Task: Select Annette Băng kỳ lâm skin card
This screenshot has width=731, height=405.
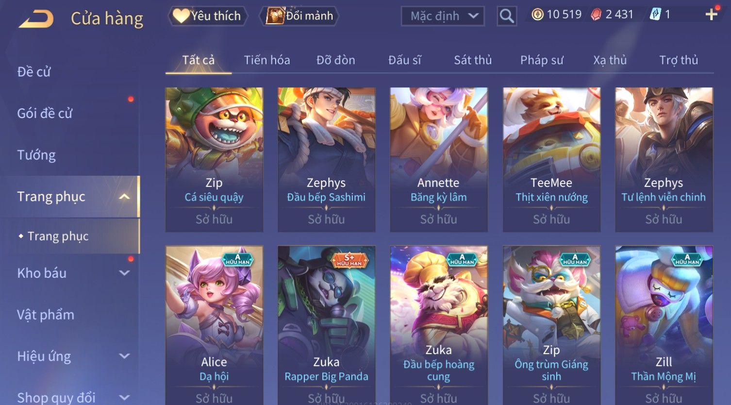Action: tap(438, 159)
